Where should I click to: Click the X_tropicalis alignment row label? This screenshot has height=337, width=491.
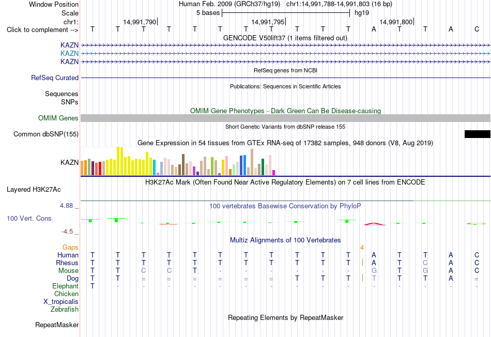[61, 302]
